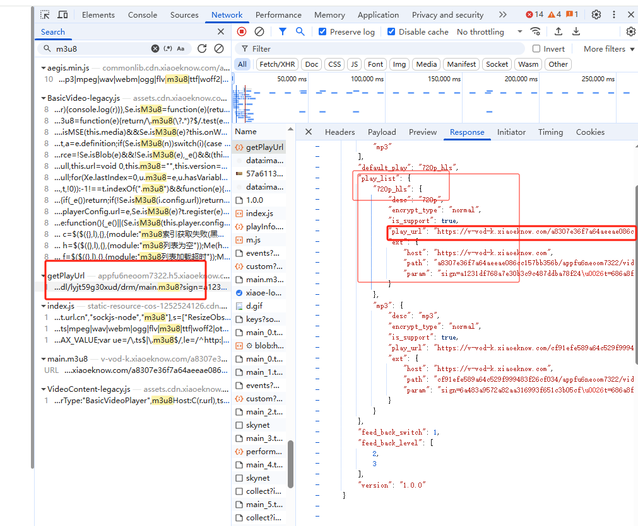Open the Performance tab

(x=278, y=15)
